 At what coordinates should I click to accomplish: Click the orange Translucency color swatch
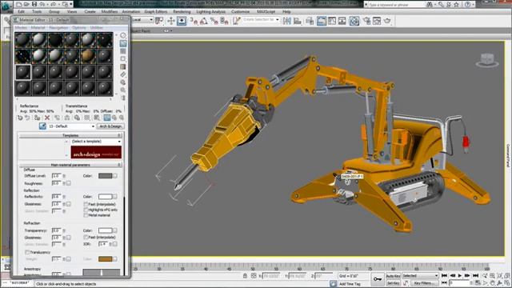(105, 259)
